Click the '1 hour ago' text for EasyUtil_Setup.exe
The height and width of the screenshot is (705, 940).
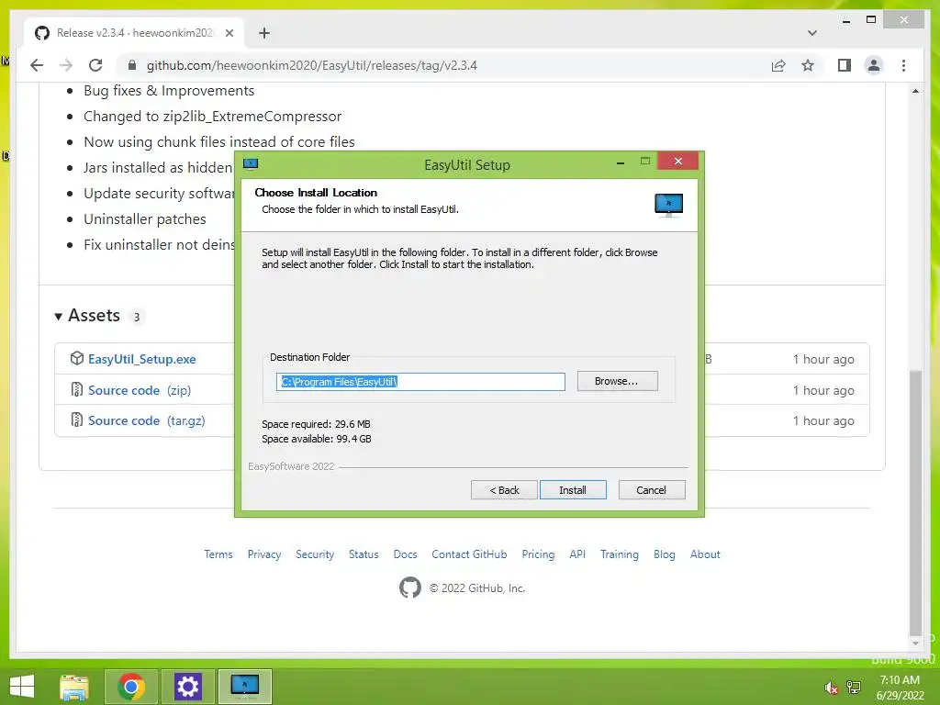823,359
